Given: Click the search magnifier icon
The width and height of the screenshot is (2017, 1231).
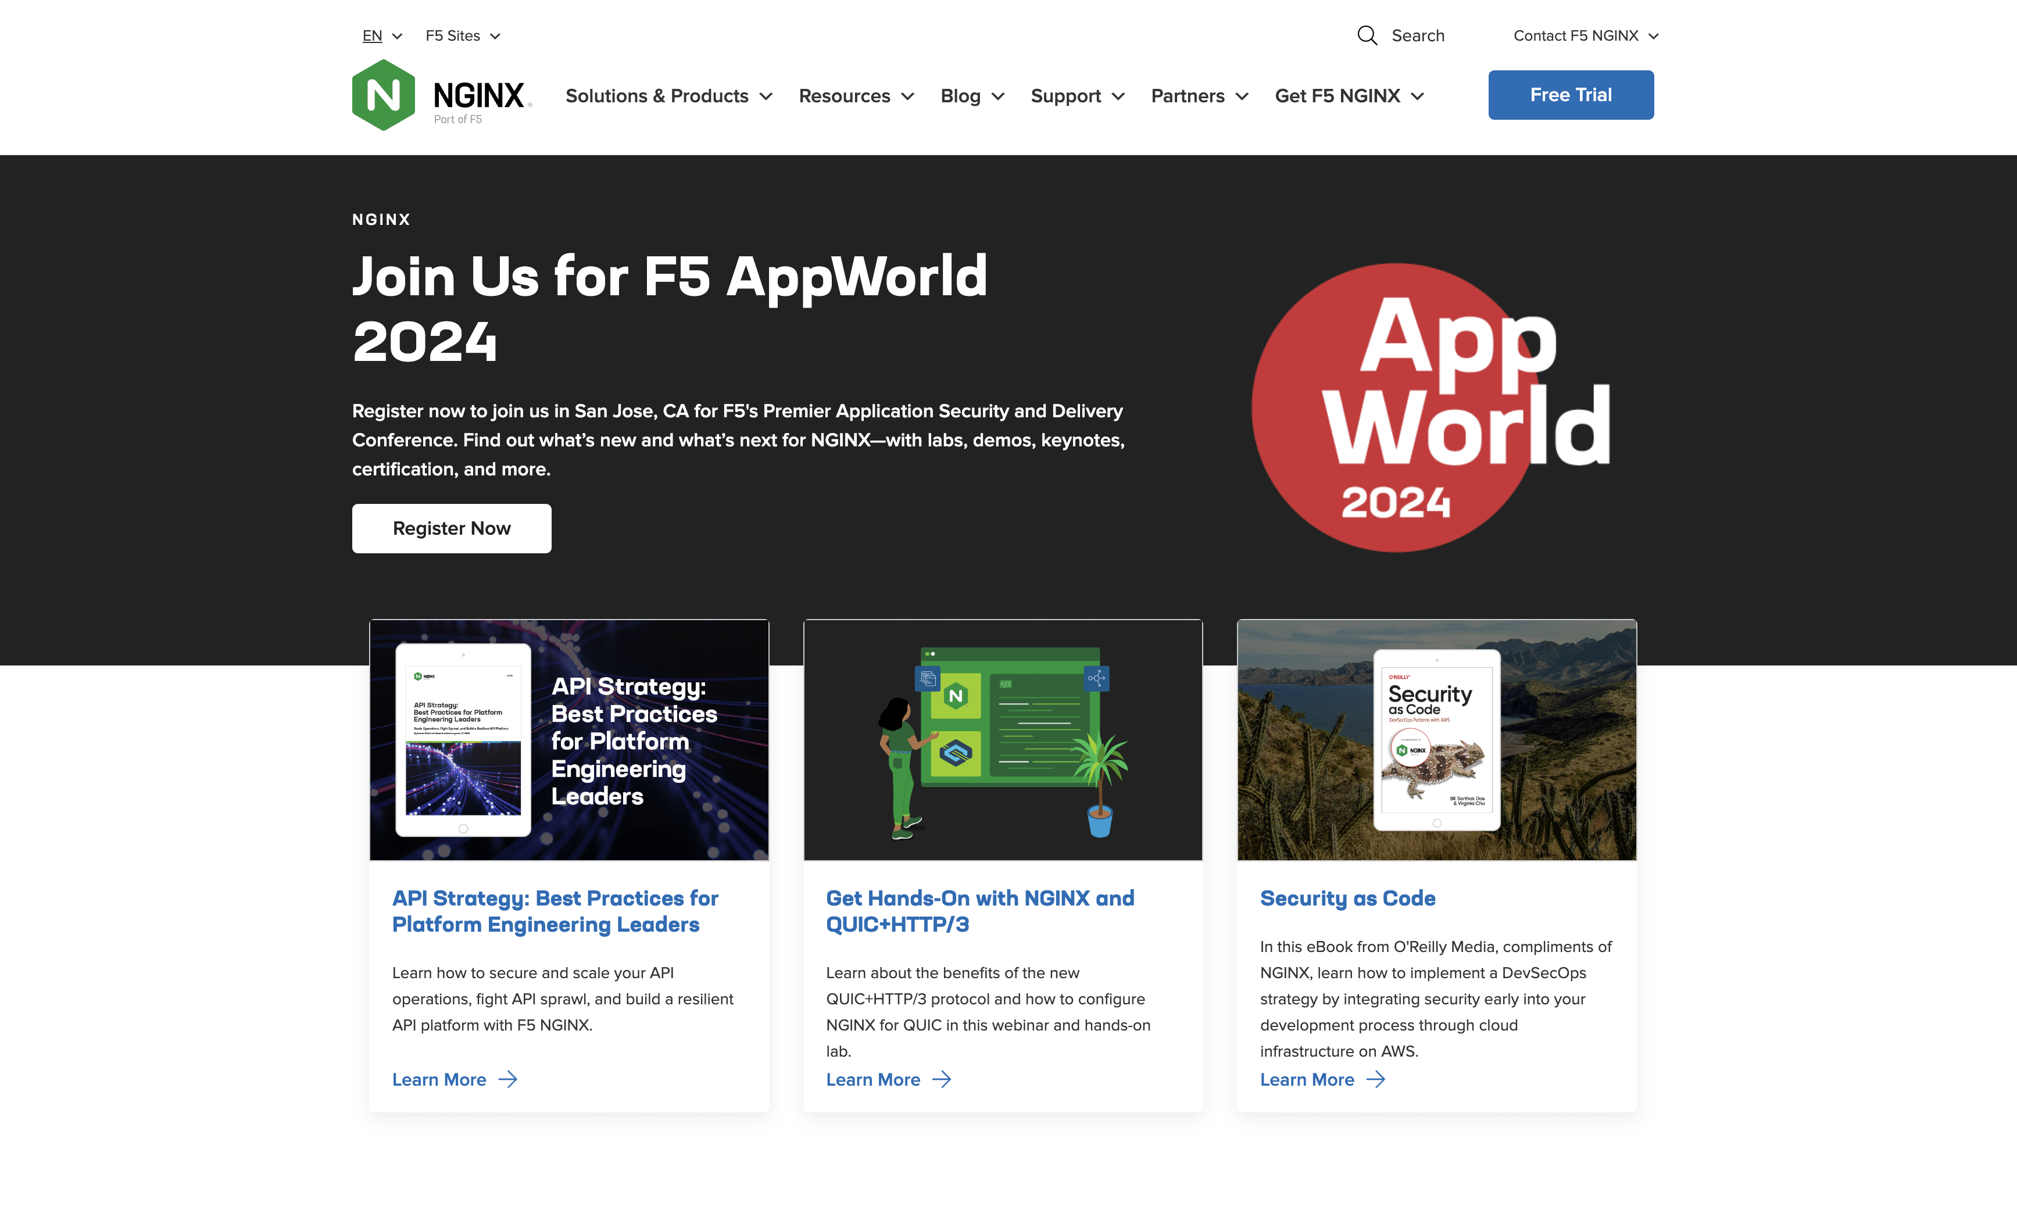Looking at the screenshot, I should pyautogui.click(x=1367, y=35).
